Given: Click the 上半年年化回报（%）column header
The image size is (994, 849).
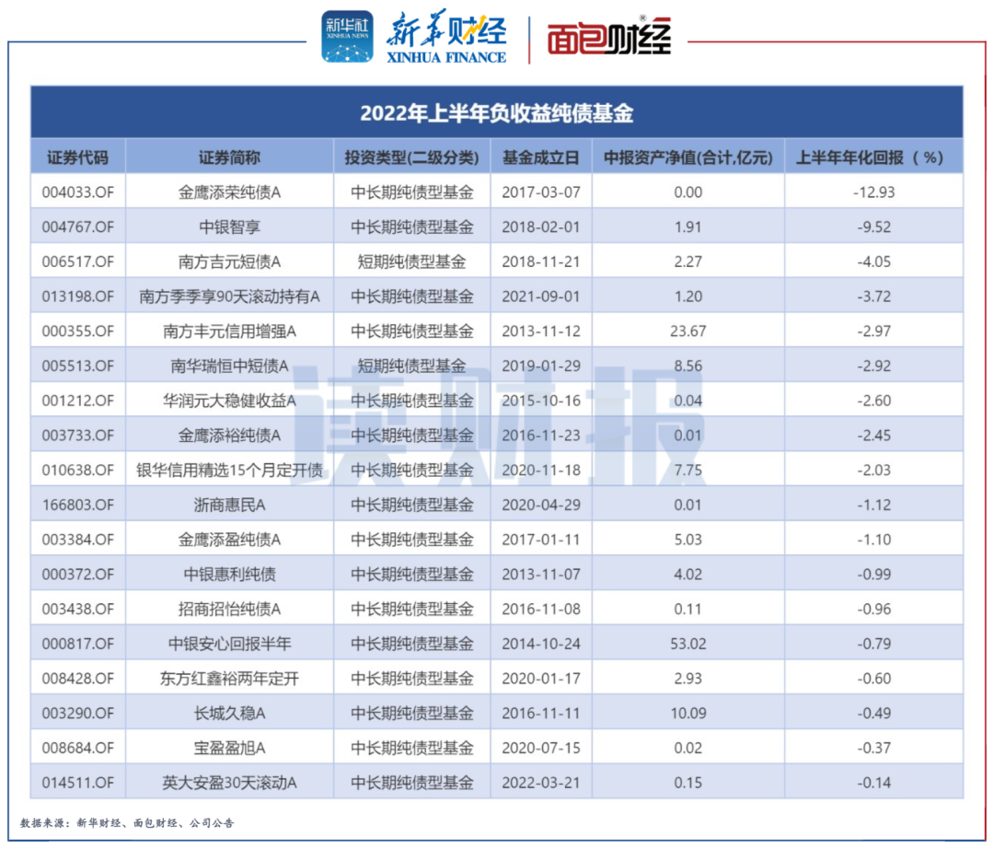Looking at the screenshot, I should (870, 157).
